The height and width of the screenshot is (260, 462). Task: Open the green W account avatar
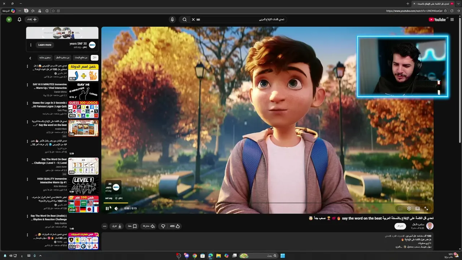9,19
